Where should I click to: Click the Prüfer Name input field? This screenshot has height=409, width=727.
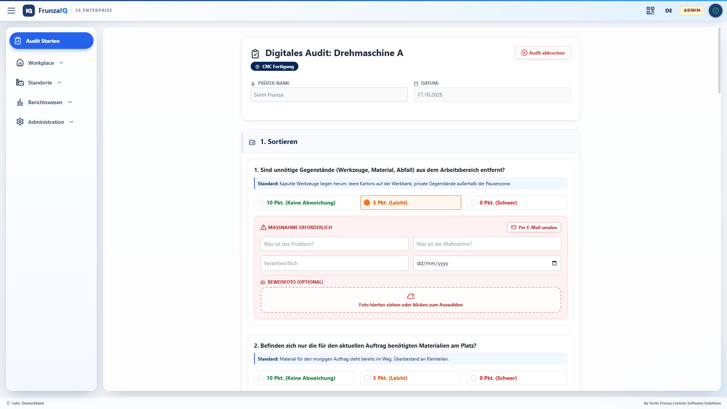[329, 95]
